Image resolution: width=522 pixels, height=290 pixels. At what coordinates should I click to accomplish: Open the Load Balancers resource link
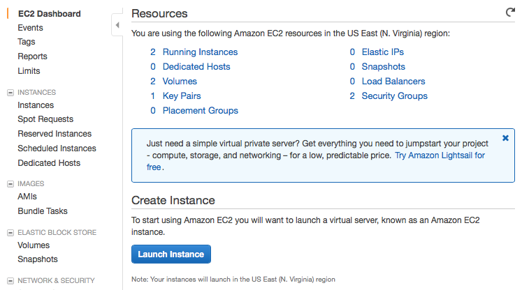click(393, 82)
